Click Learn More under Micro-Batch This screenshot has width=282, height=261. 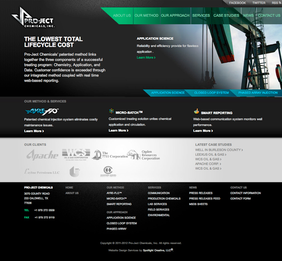click(x=118, y=130)
